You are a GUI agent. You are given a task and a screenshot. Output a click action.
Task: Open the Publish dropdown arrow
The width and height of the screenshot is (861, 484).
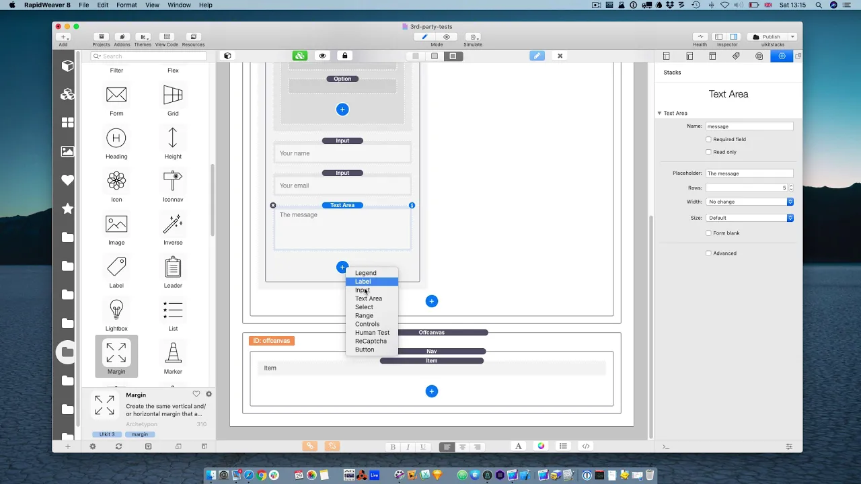click(792, 37)
